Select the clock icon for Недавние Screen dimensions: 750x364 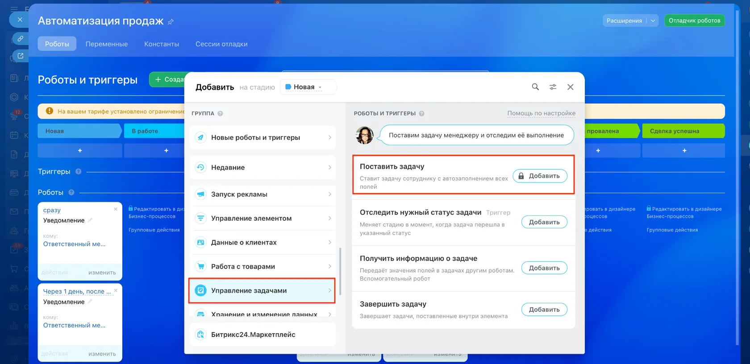pos(201,167)
